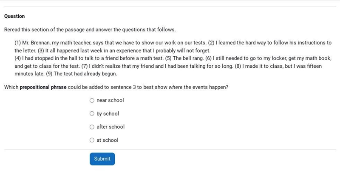Click sentence (1) about Mr. Brennan
The image size is (340, 176).
pyautogui.click(x=110, y=43)
